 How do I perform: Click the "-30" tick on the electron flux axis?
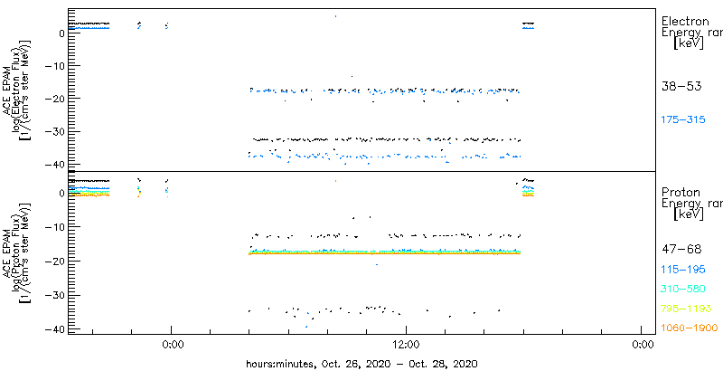[x=55, y=131]
